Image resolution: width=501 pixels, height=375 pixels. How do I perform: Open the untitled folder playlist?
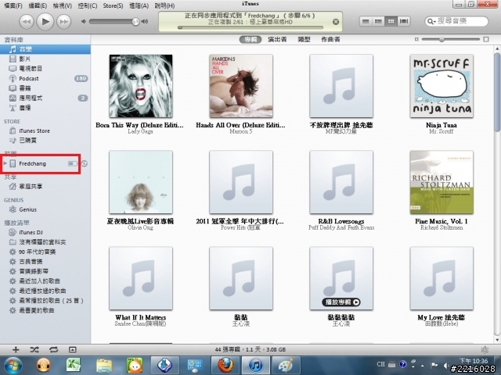click(45, 242)
